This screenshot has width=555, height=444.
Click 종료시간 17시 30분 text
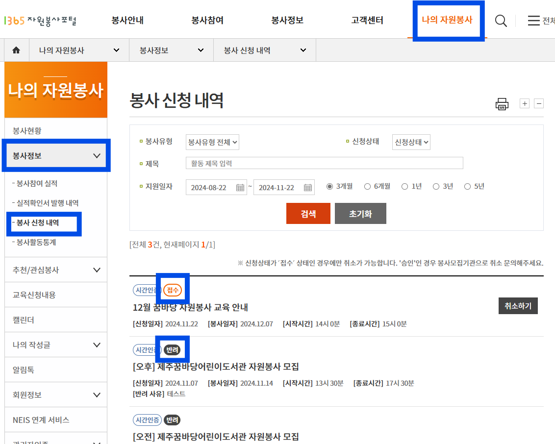coord(384,383)
